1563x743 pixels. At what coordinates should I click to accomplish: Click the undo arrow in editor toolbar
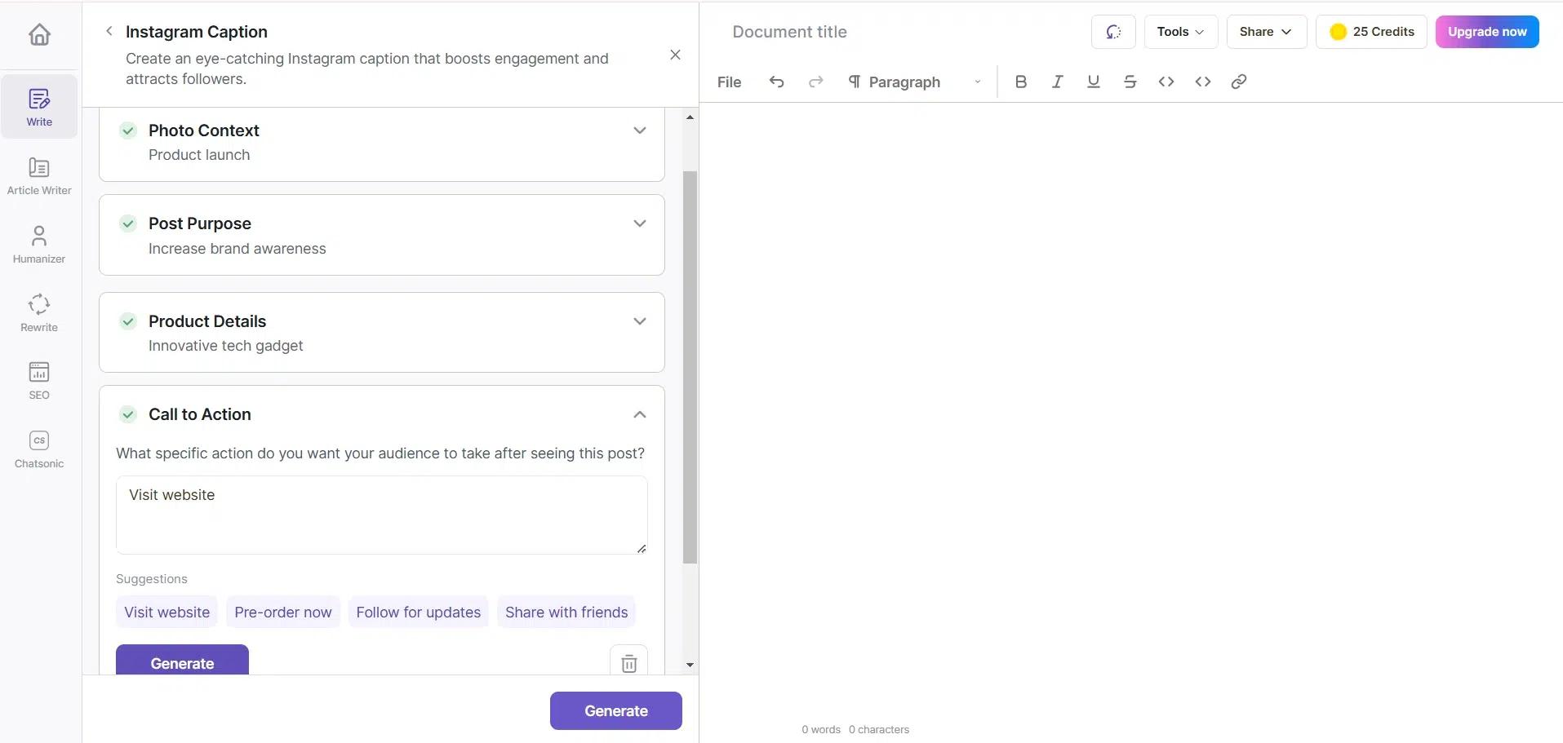pos(776,82)
